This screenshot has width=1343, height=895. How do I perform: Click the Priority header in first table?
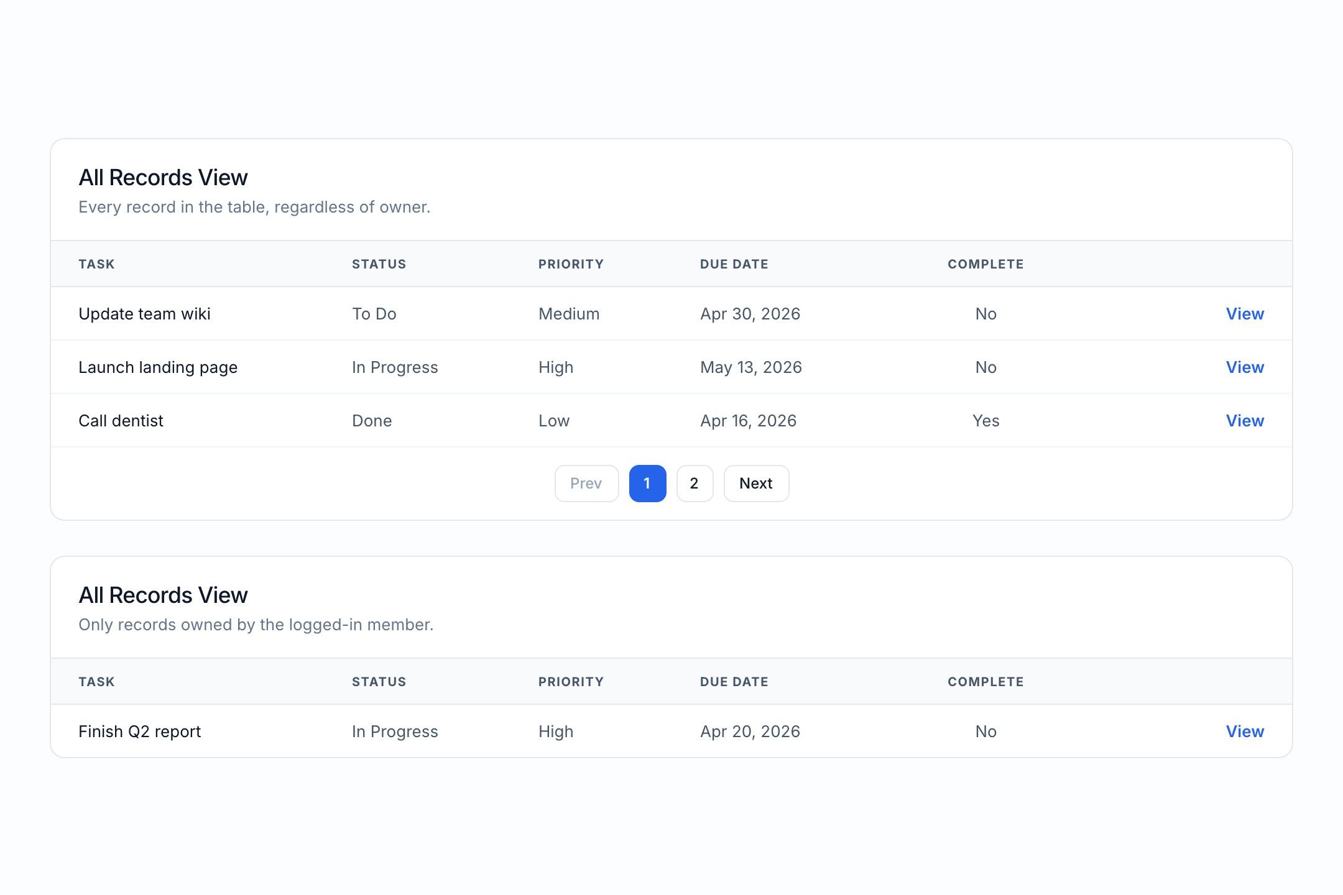point(571,264)
